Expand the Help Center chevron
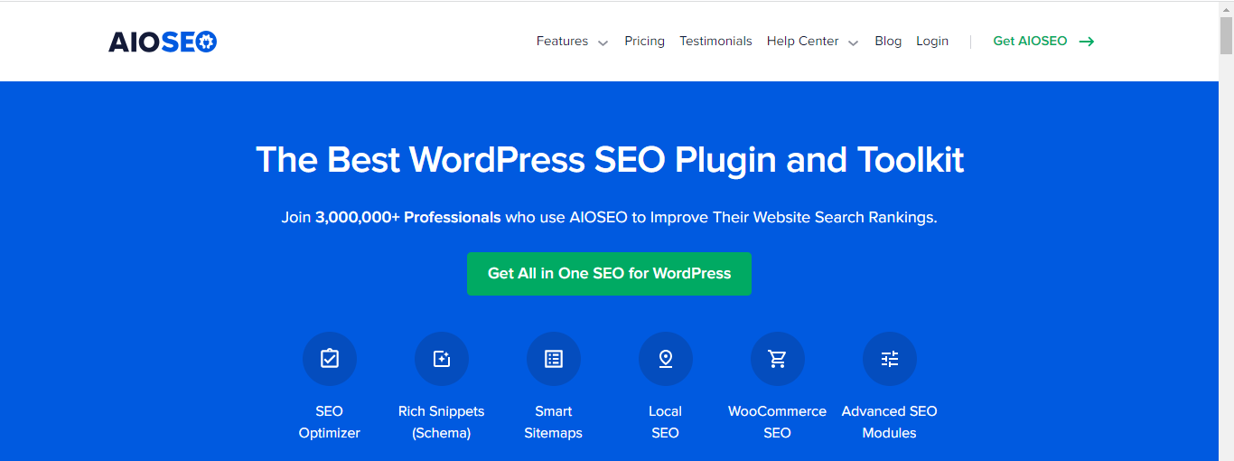Screen dimensions: 1234x461 pyautogui.click(x=853, y=42)
